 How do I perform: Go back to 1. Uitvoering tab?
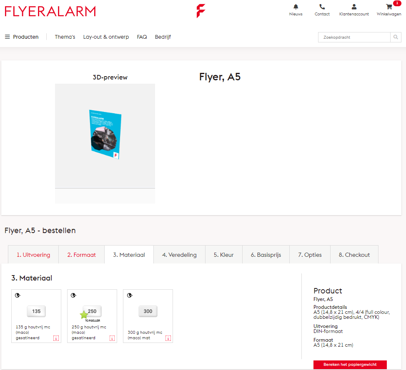click(33, 255)
